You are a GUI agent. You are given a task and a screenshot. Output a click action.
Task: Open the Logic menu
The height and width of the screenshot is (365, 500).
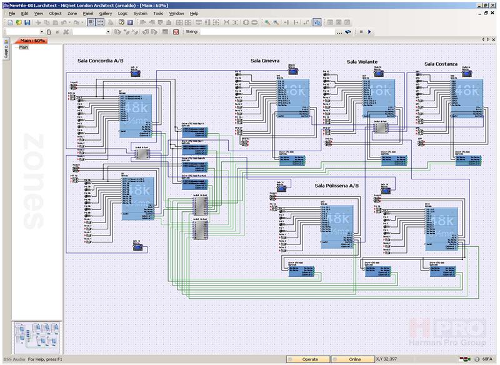122,13
